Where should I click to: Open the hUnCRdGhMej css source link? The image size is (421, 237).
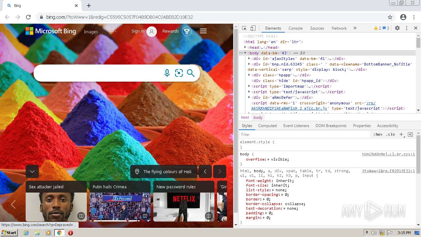(x=388, y=154)
